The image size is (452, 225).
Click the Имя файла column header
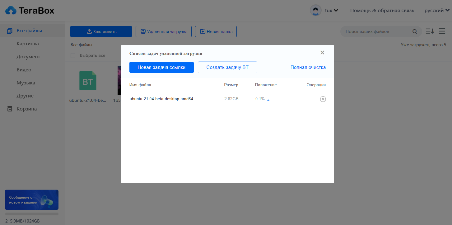[140, 85]
